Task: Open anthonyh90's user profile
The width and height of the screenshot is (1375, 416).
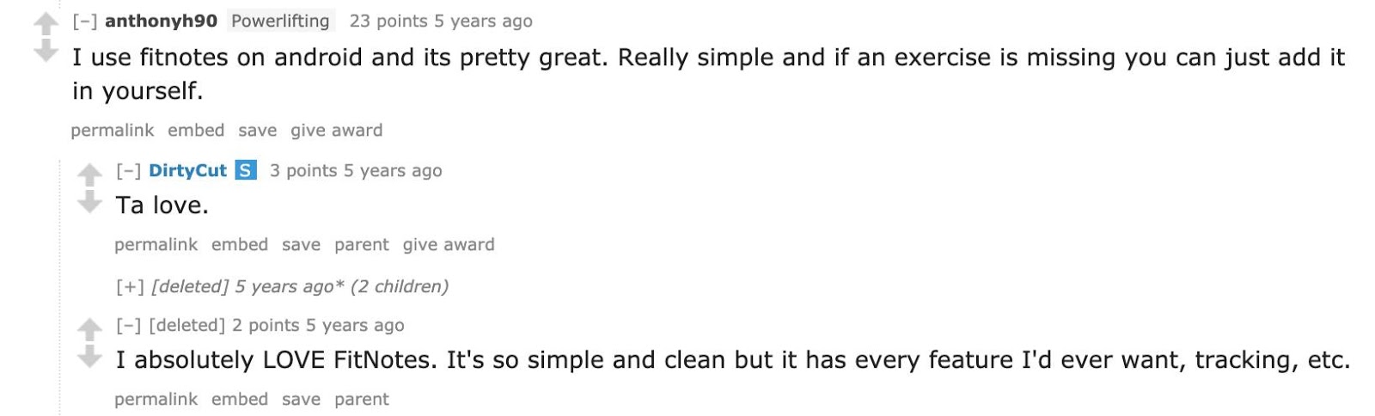Action: click(161, 21)
